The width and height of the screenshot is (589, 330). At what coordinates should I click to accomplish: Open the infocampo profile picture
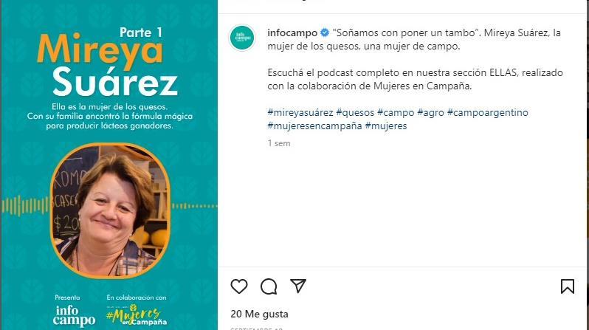pos(242,38)
